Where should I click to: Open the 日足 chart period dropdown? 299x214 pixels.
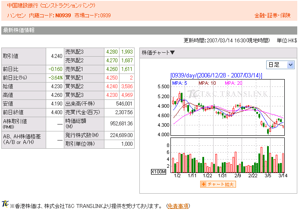280,65
